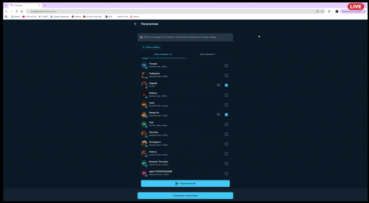Switch to the Уже в цепочке tab
This screenshot has width=369, height=203.
pyautogui.click(x=208, y=54)
